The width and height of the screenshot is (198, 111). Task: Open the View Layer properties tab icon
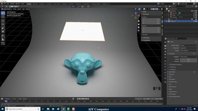point(165,51)
